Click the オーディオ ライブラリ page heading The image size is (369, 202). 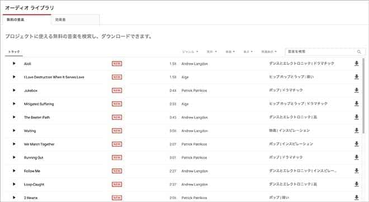point(30,8)
